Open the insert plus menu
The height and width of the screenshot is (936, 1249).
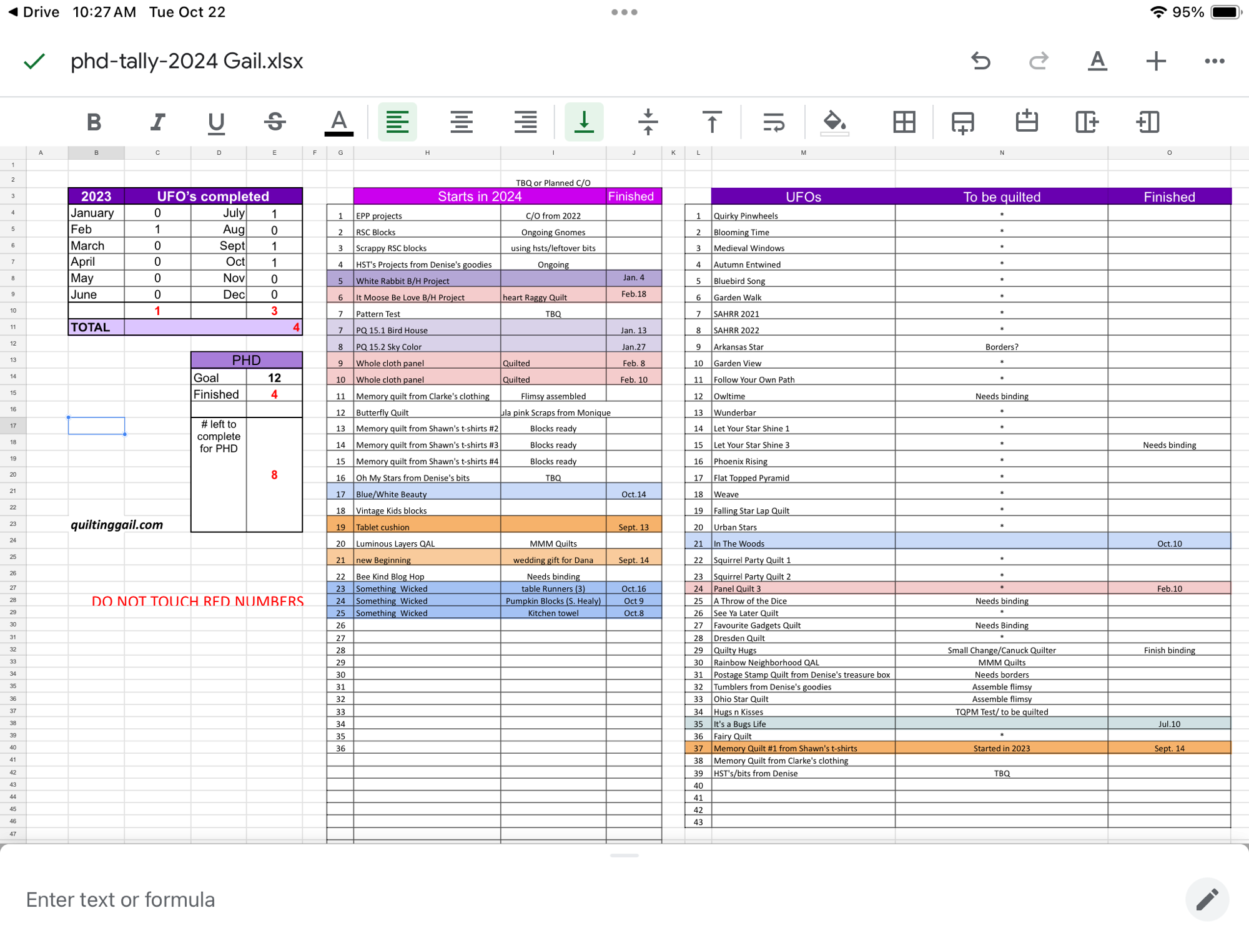[x=1156, y=61]
